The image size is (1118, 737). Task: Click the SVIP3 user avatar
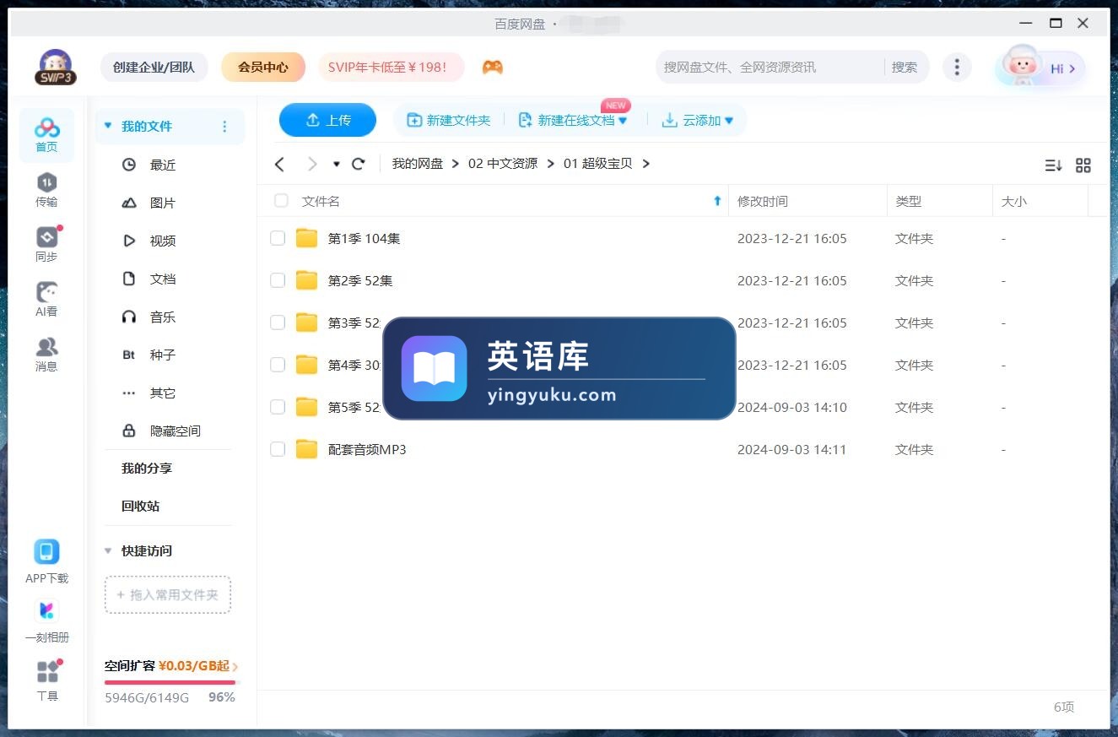click(56, 68)
